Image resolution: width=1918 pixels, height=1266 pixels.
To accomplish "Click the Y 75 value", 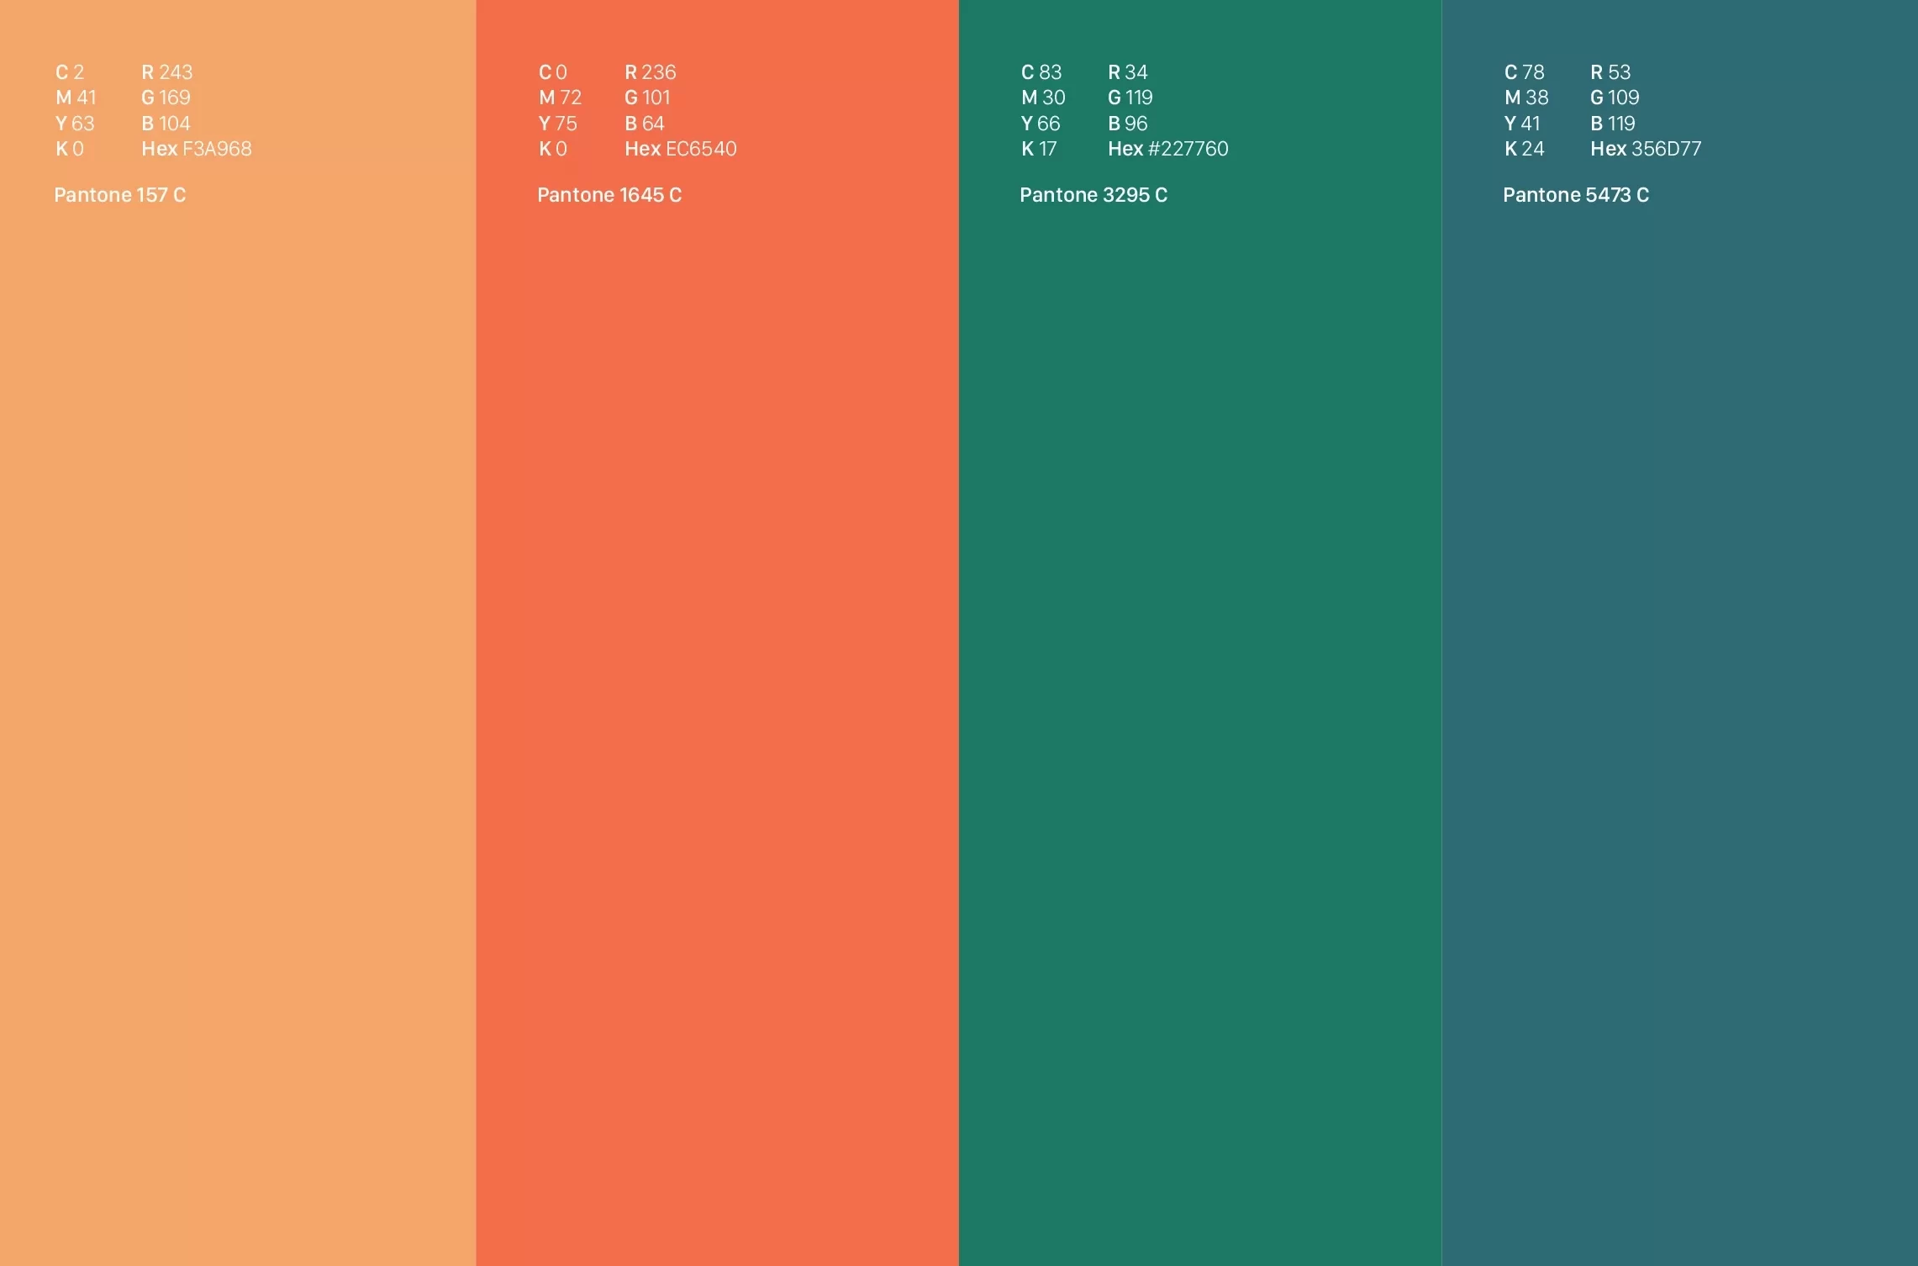I will [x=557, y=124].
